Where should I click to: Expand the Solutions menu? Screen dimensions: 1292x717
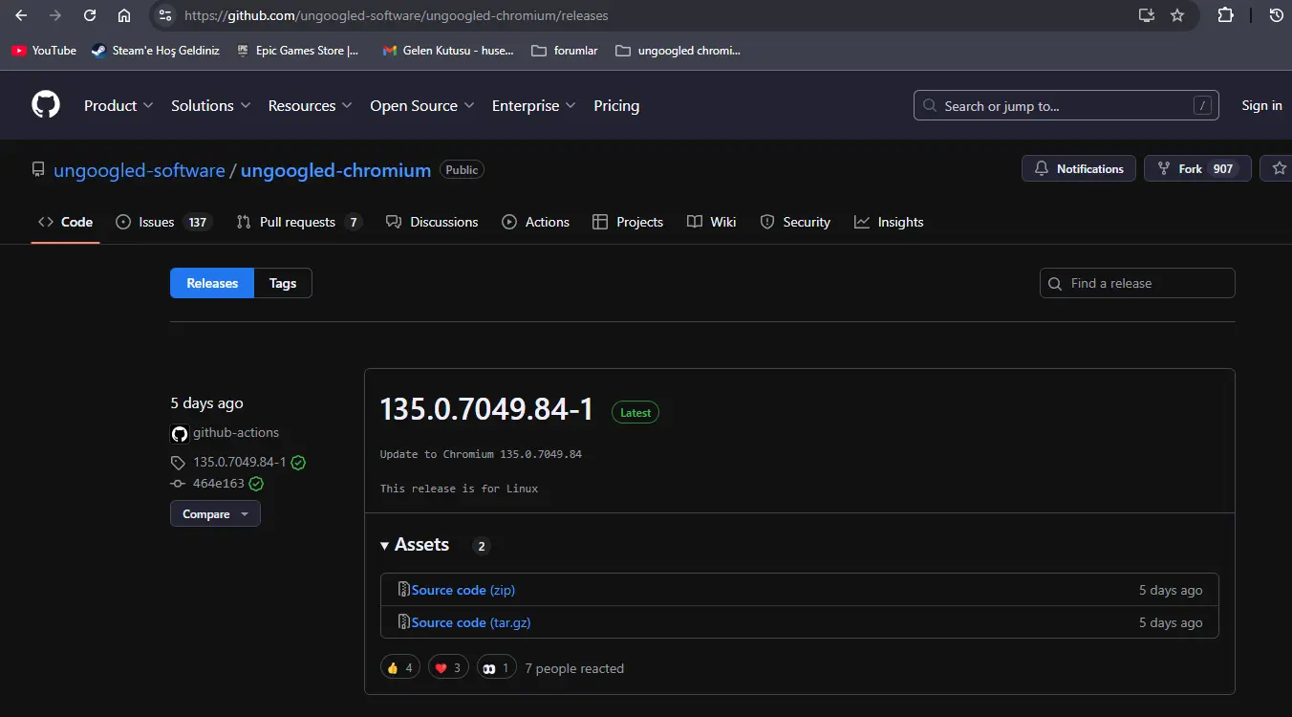coord(211,105)
